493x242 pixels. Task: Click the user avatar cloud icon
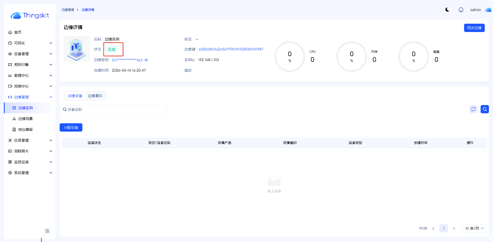click(x=488, y=10)
